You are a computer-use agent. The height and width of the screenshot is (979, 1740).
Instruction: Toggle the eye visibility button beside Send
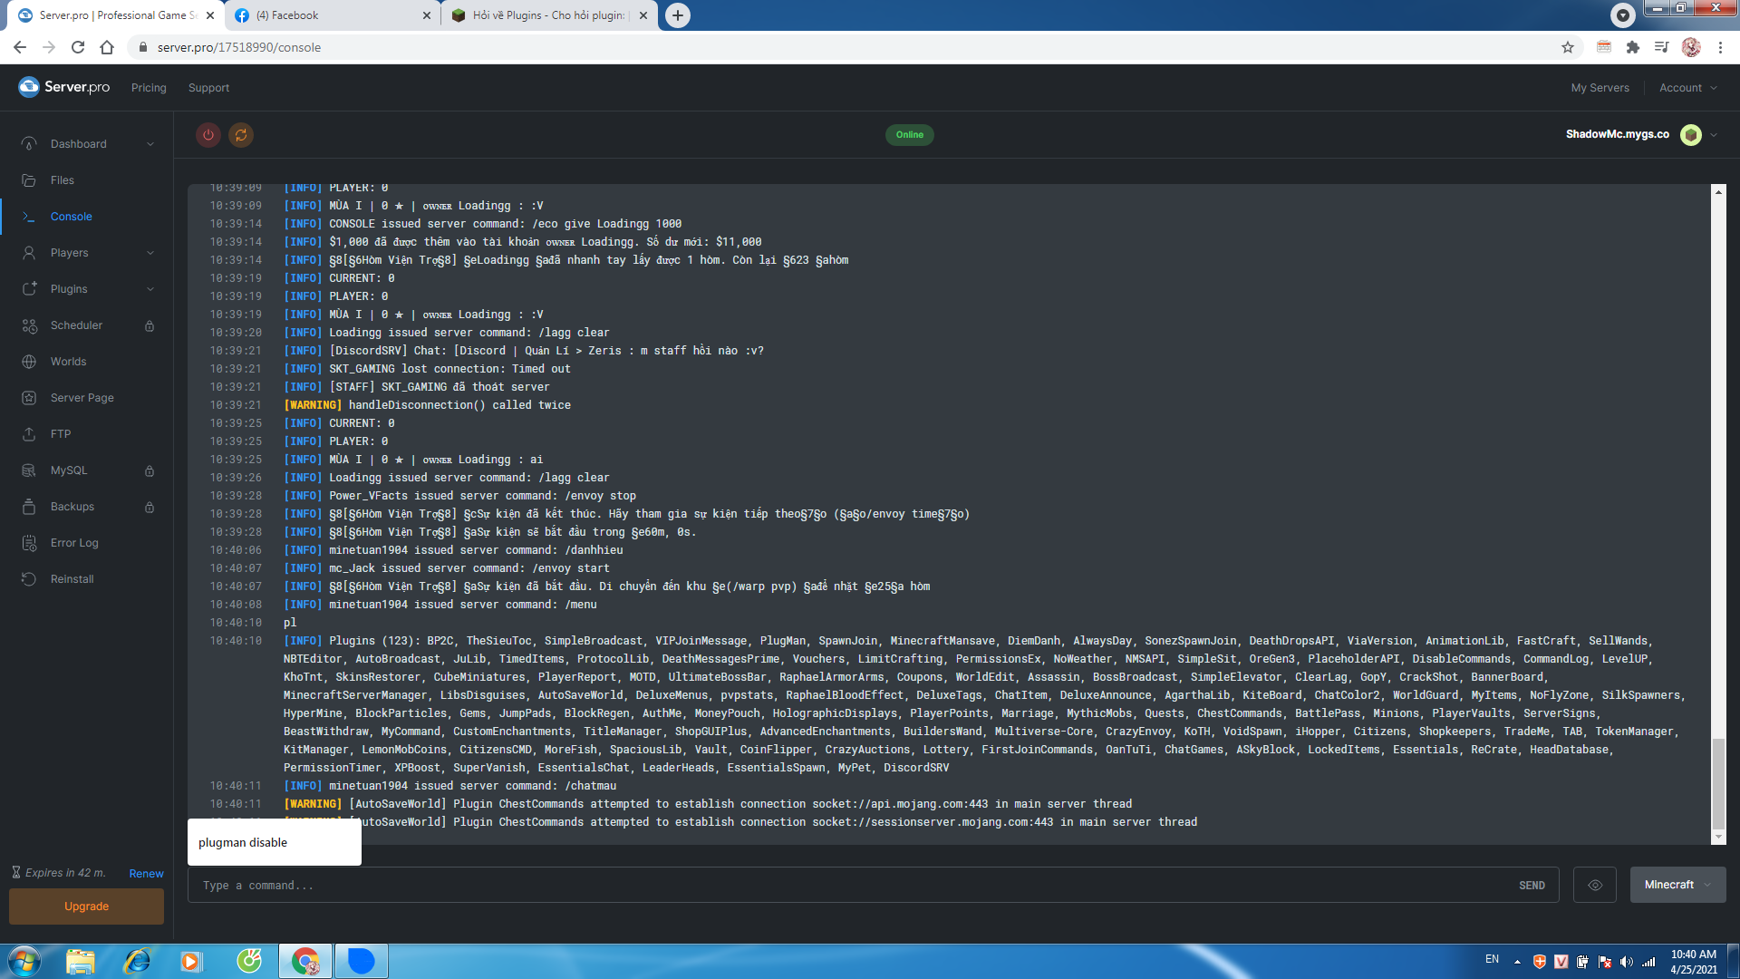tap(1595, 885)
